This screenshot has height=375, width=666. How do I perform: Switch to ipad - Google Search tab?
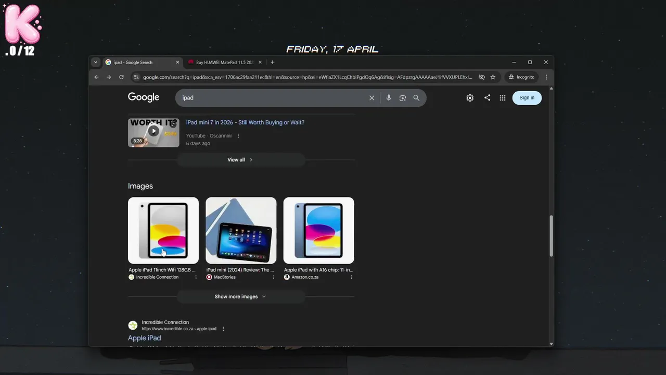(x=143, y=63)
